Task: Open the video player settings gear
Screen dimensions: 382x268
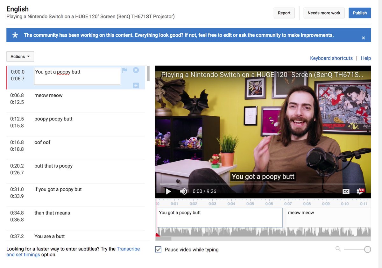Action: point(360,191)
